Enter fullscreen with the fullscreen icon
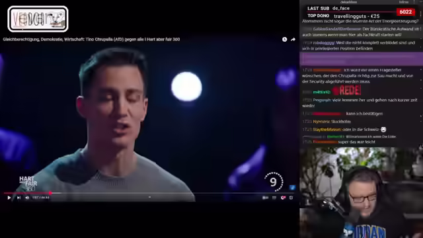 click(291, 198)
